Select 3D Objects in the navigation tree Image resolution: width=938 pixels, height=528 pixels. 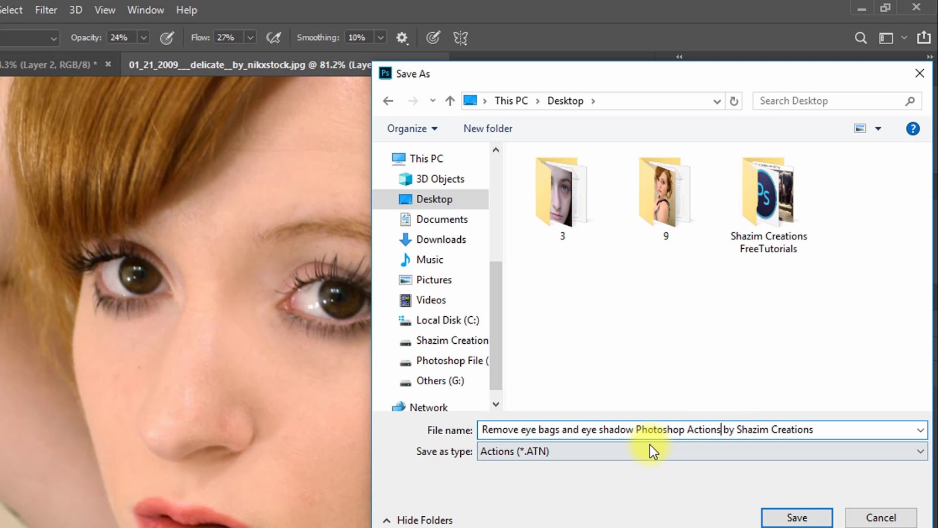(x=440, y=179)
